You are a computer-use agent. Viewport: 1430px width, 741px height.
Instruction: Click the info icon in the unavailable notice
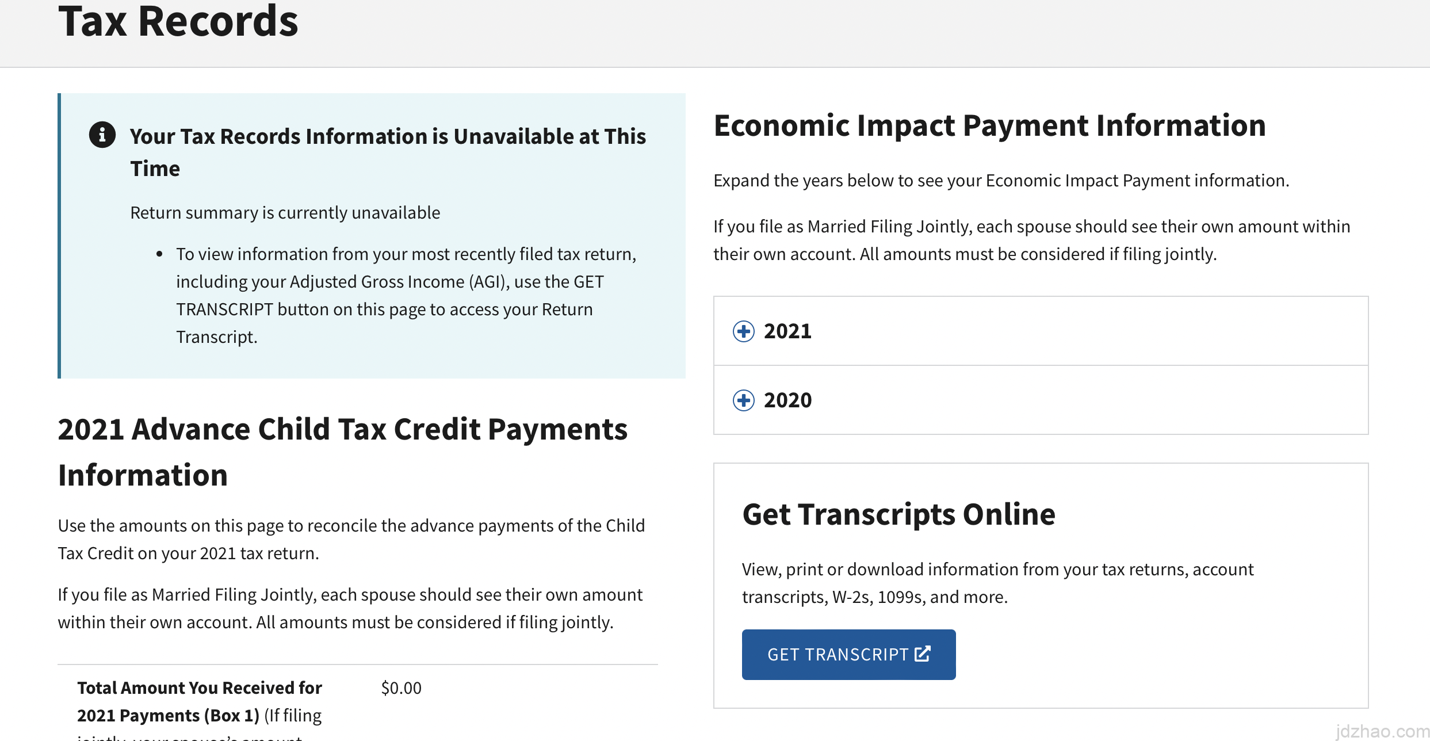[x=102, y=135]
